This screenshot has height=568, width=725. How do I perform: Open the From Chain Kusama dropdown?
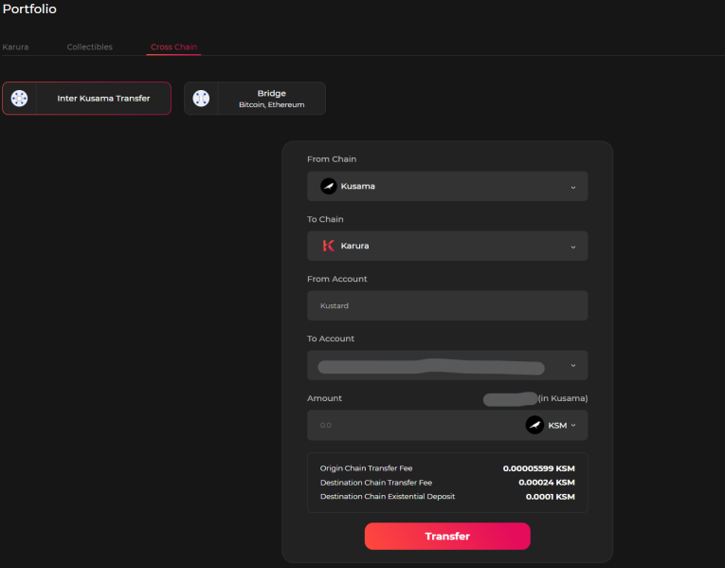point(447,187)
